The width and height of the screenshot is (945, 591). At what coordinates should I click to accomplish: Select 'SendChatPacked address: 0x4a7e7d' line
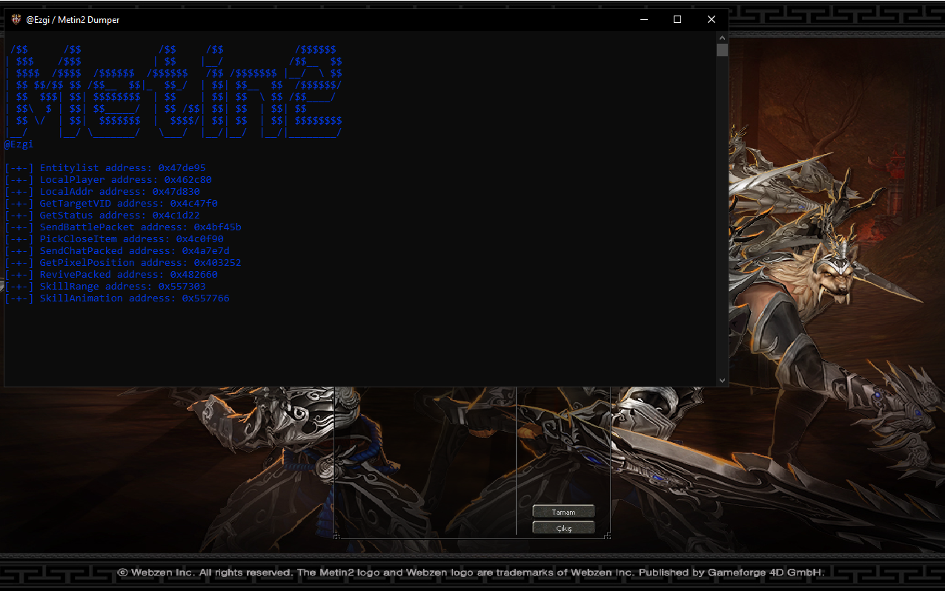117,251
